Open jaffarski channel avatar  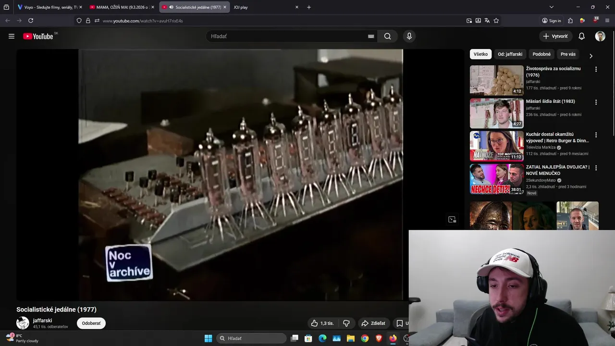click(x=23, y=323)
